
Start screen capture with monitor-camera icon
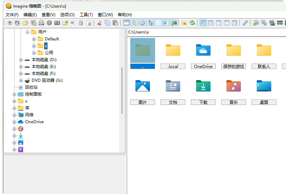click(x=272, y=23)
